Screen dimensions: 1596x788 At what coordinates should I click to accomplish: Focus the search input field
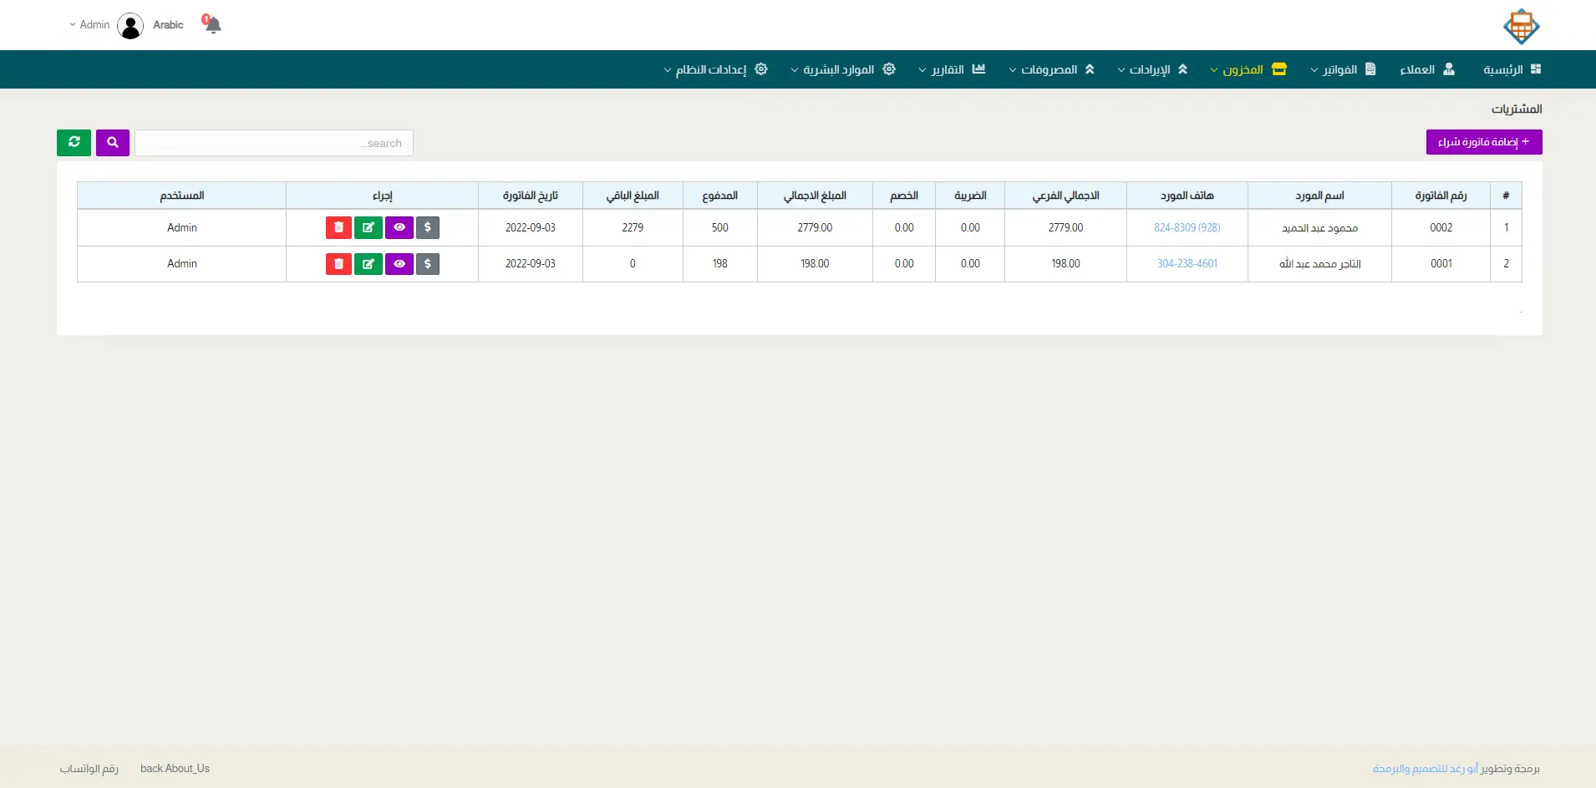pos(274,143)
